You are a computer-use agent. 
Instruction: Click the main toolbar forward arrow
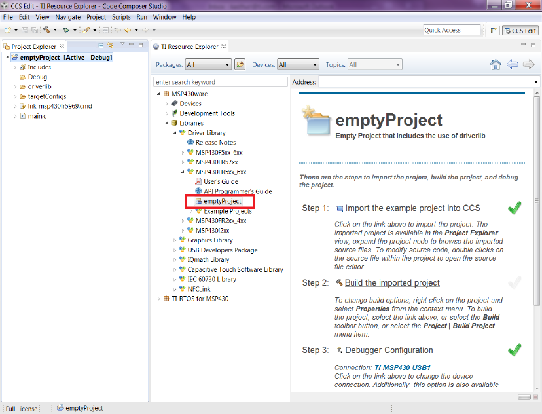pos(145,30)
